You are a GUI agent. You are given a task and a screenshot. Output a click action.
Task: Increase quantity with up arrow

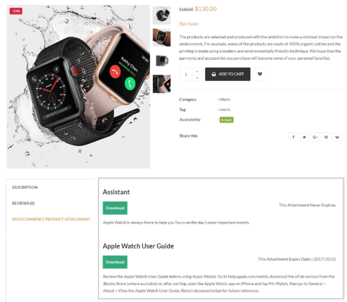pyautogui.click(x=197, y=71)
